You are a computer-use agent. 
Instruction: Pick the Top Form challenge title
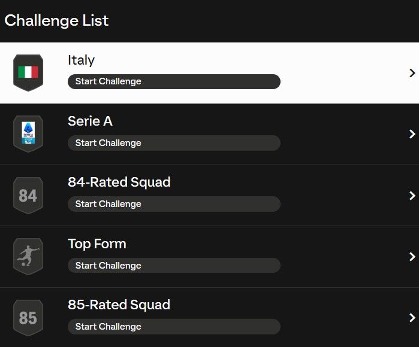click(x=97, y=244)
